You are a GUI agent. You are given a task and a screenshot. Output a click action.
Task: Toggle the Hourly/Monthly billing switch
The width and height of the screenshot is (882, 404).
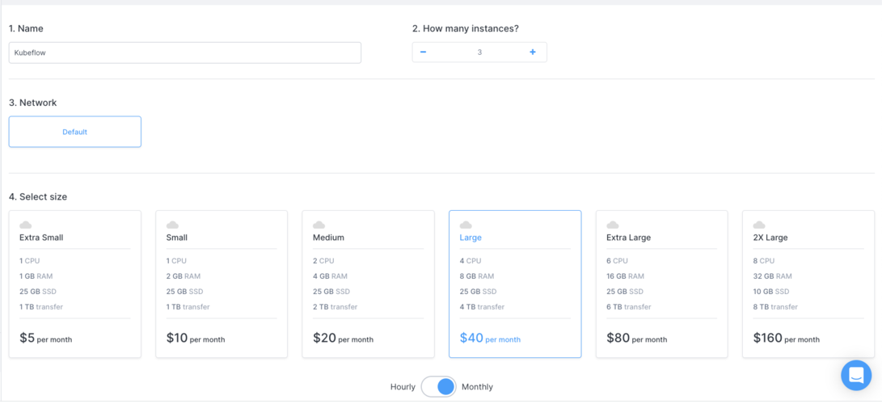tap(439, 386)
